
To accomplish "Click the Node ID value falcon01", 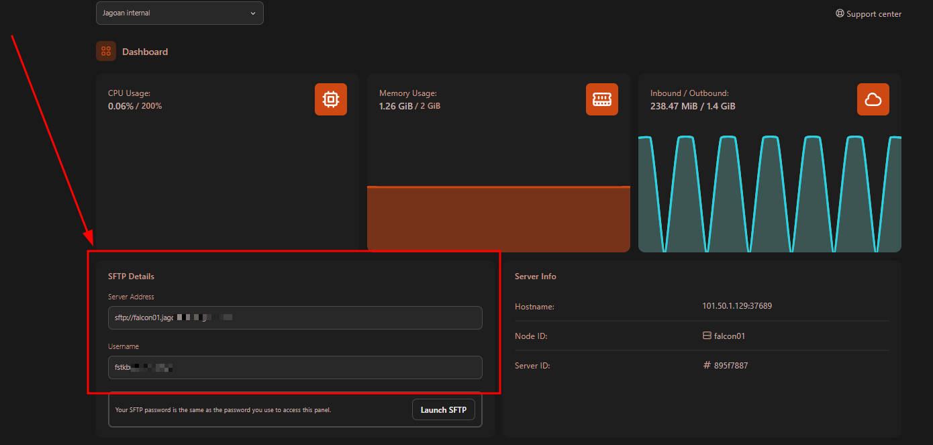I will click(730, 336).
